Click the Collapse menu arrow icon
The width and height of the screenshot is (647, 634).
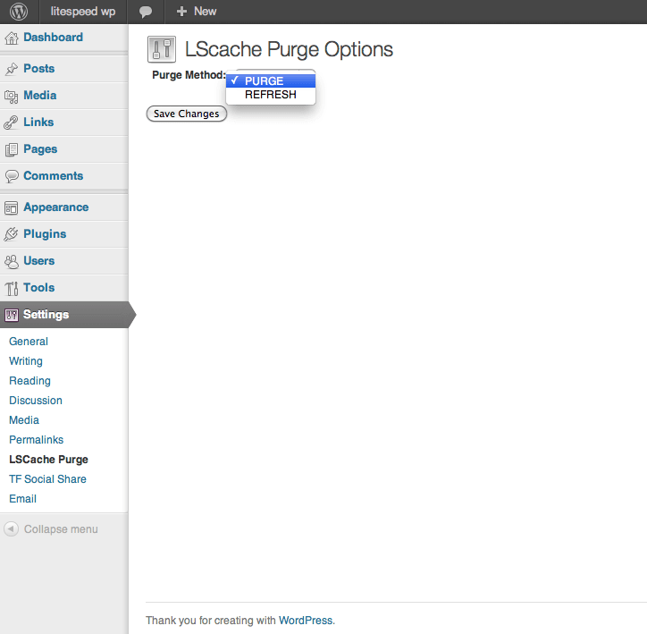(x=11, y=528)
